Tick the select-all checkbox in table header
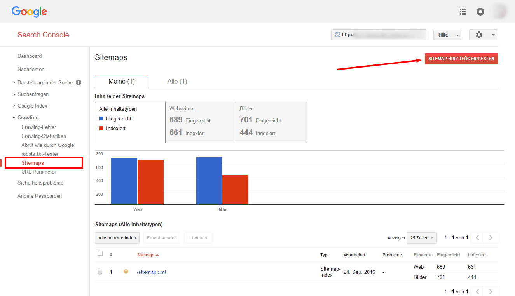This screenshot has width=515, height=296. click(x=100, y=253)
